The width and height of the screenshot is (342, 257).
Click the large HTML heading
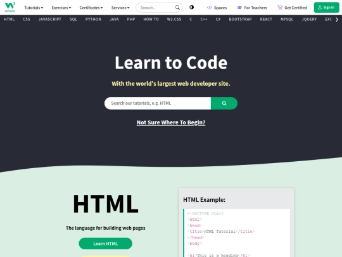click(x=106, y=204)
